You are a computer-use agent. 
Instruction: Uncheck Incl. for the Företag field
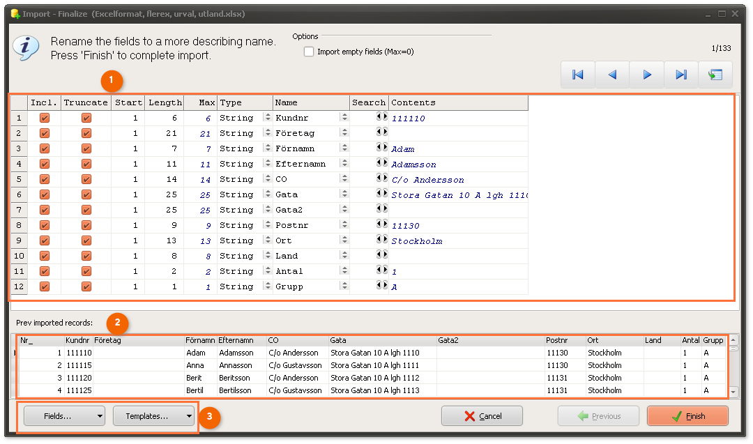click(x=45, y=133)
